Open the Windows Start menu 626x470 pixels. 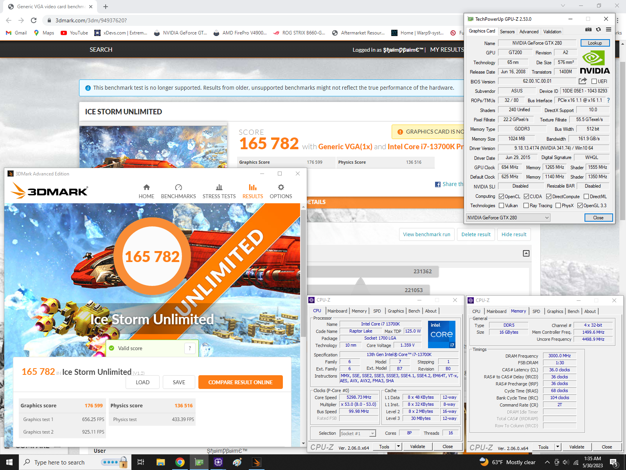9,462
